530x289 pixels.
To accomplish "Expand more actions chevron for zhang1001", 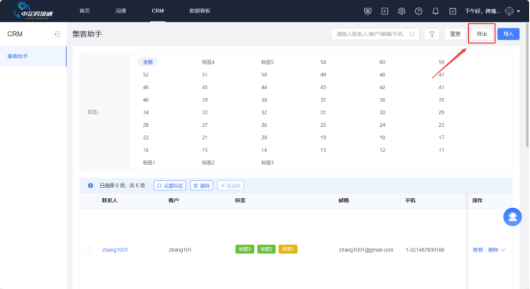I will point(503,250).
